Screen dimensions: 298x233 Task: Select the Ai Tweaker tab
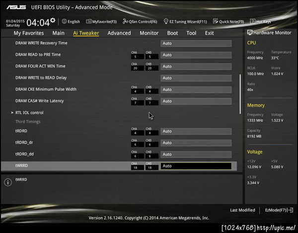pyautogui.click(x=86, y=33)
